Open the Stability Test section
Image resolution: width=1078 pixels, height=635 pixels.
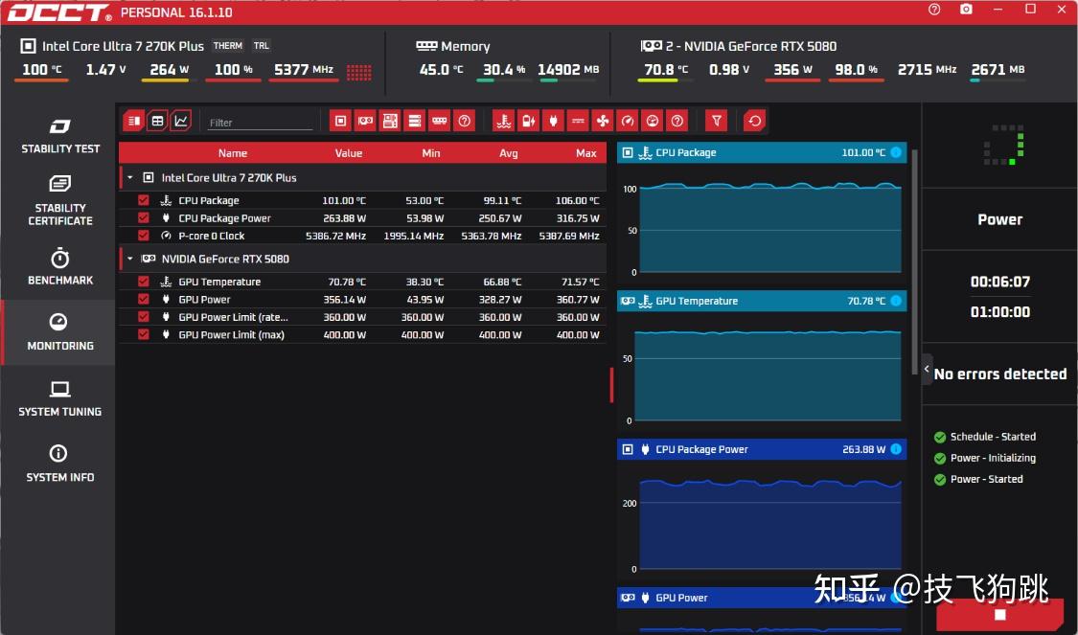coord(59,136)
